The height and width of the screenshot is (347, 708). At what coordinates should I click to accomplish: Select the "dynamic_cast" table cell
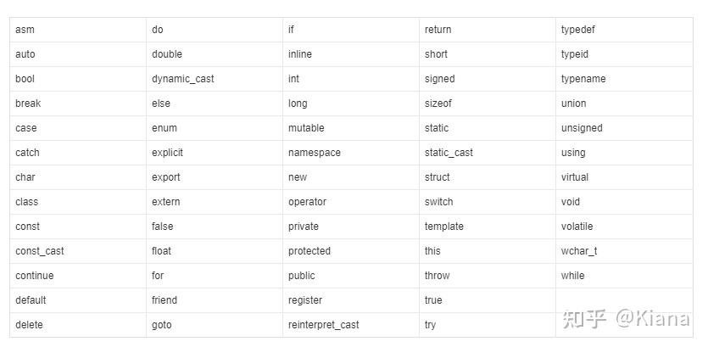[x=183, y=79]
